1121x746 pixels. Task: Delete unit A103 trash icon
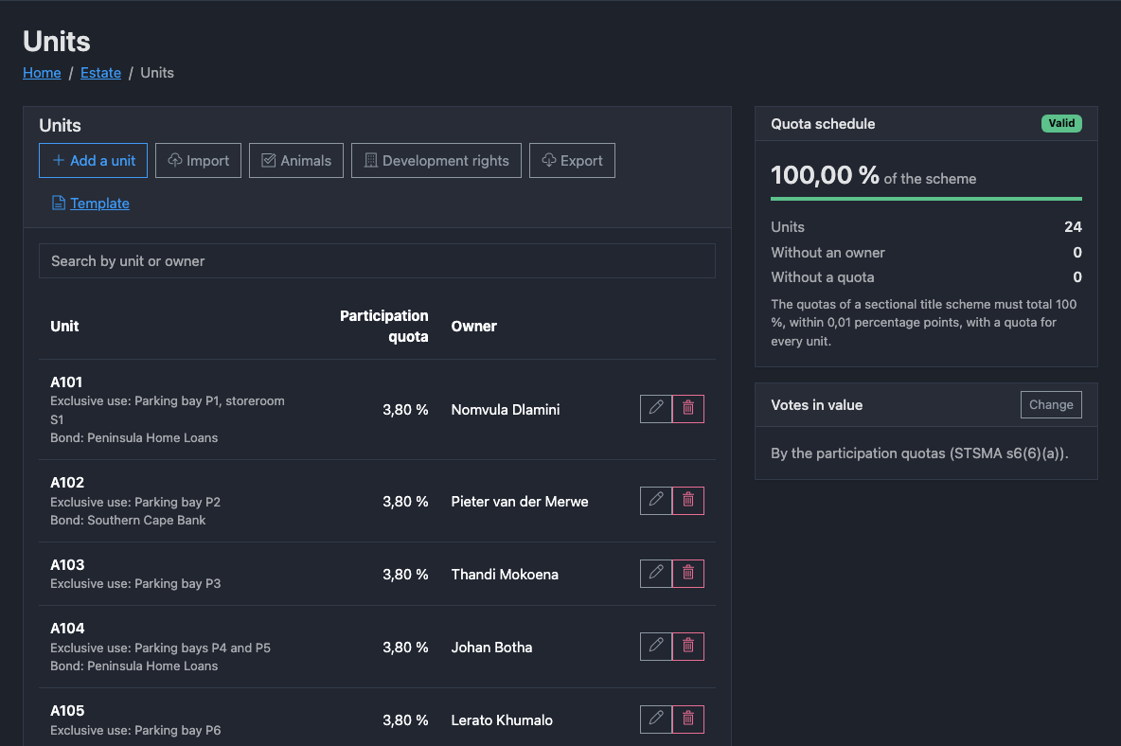click(687, 574)
